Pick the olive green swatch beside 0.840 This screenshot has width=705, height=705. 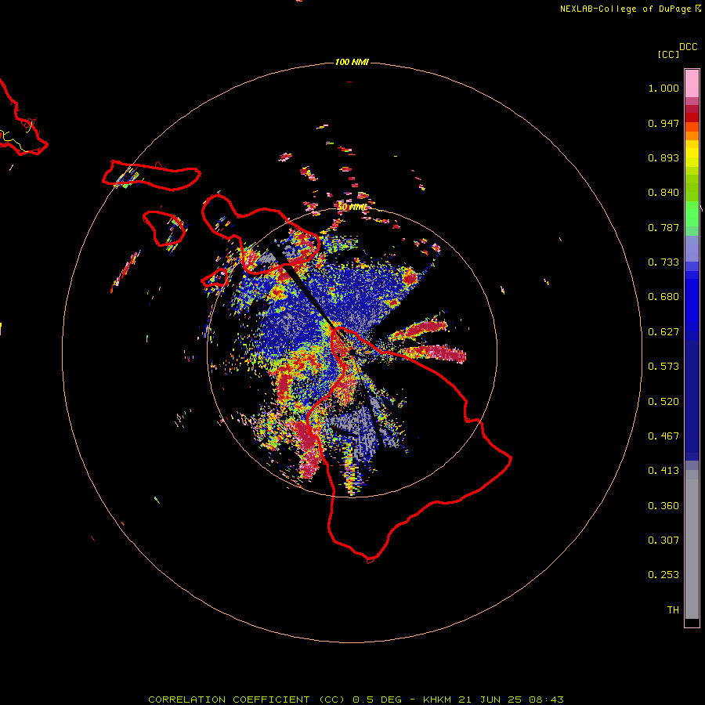pyautogui.click(x=692, y=188)
